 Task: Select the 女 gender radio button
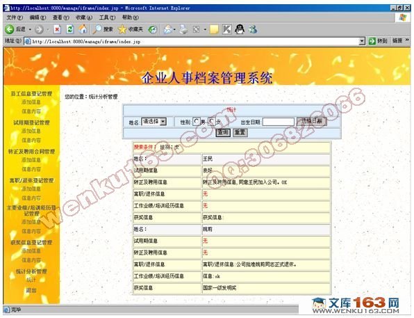(211, 122)
